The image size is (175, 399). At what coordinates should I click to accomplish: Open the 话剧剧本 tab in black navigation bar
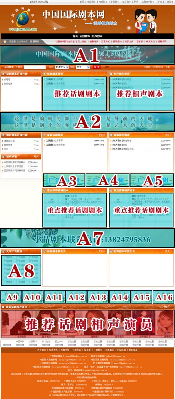click(x=84, y=36)
